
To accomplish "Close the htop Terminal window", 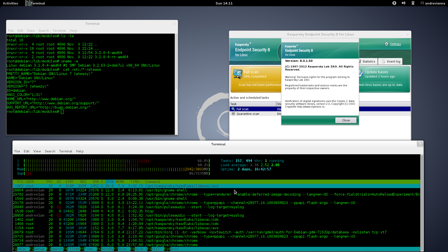I will click(420, 144).
